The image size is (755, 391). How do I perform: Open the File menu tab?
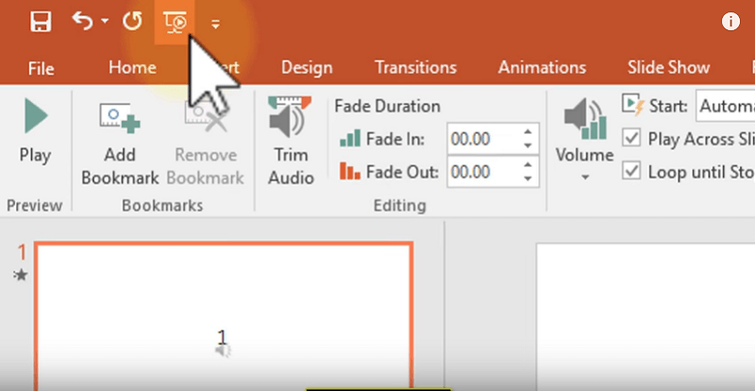click(41, 68)
